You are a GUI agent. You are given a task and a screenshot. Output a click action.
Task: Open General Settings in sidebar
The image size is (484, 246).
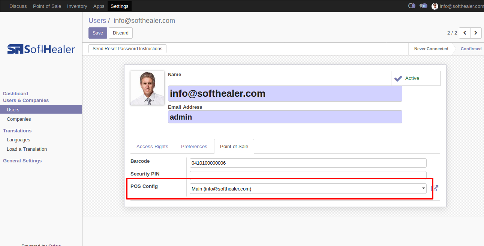point(22,161)
